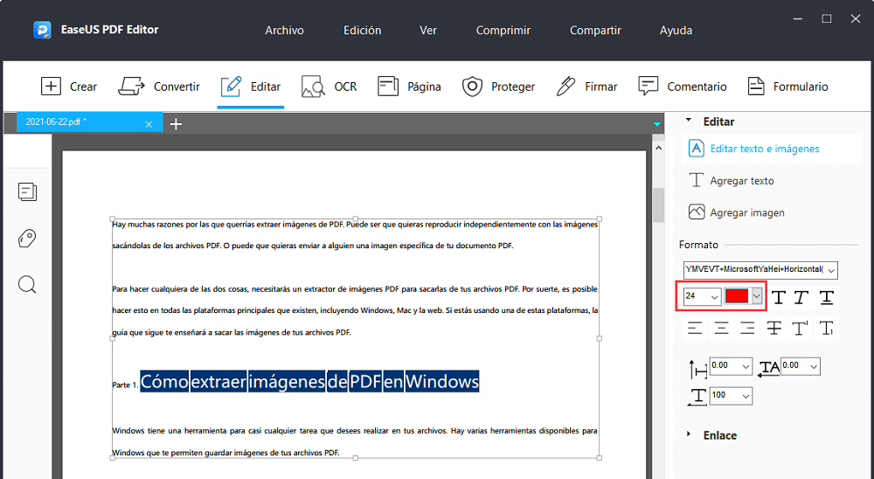Open the search sidebar panel

point(27,285)
